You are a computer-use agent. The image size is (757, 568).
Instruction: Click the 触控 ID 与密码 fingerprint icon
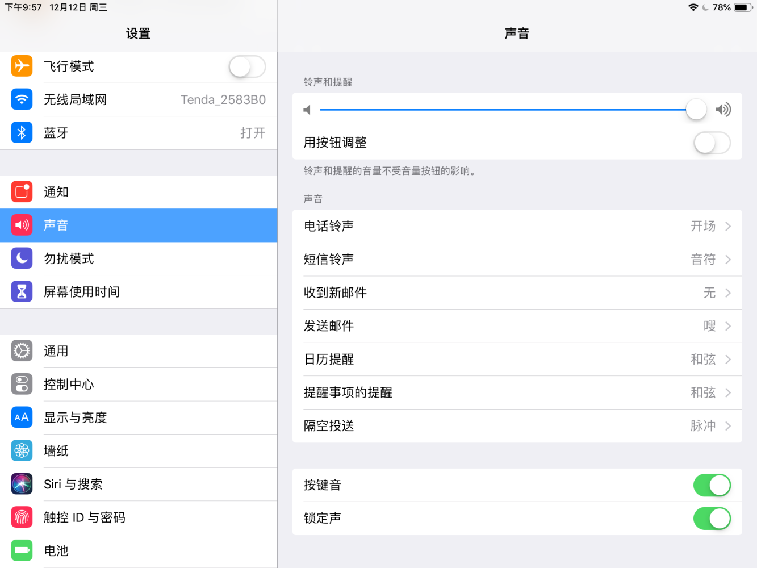point(22,517)
